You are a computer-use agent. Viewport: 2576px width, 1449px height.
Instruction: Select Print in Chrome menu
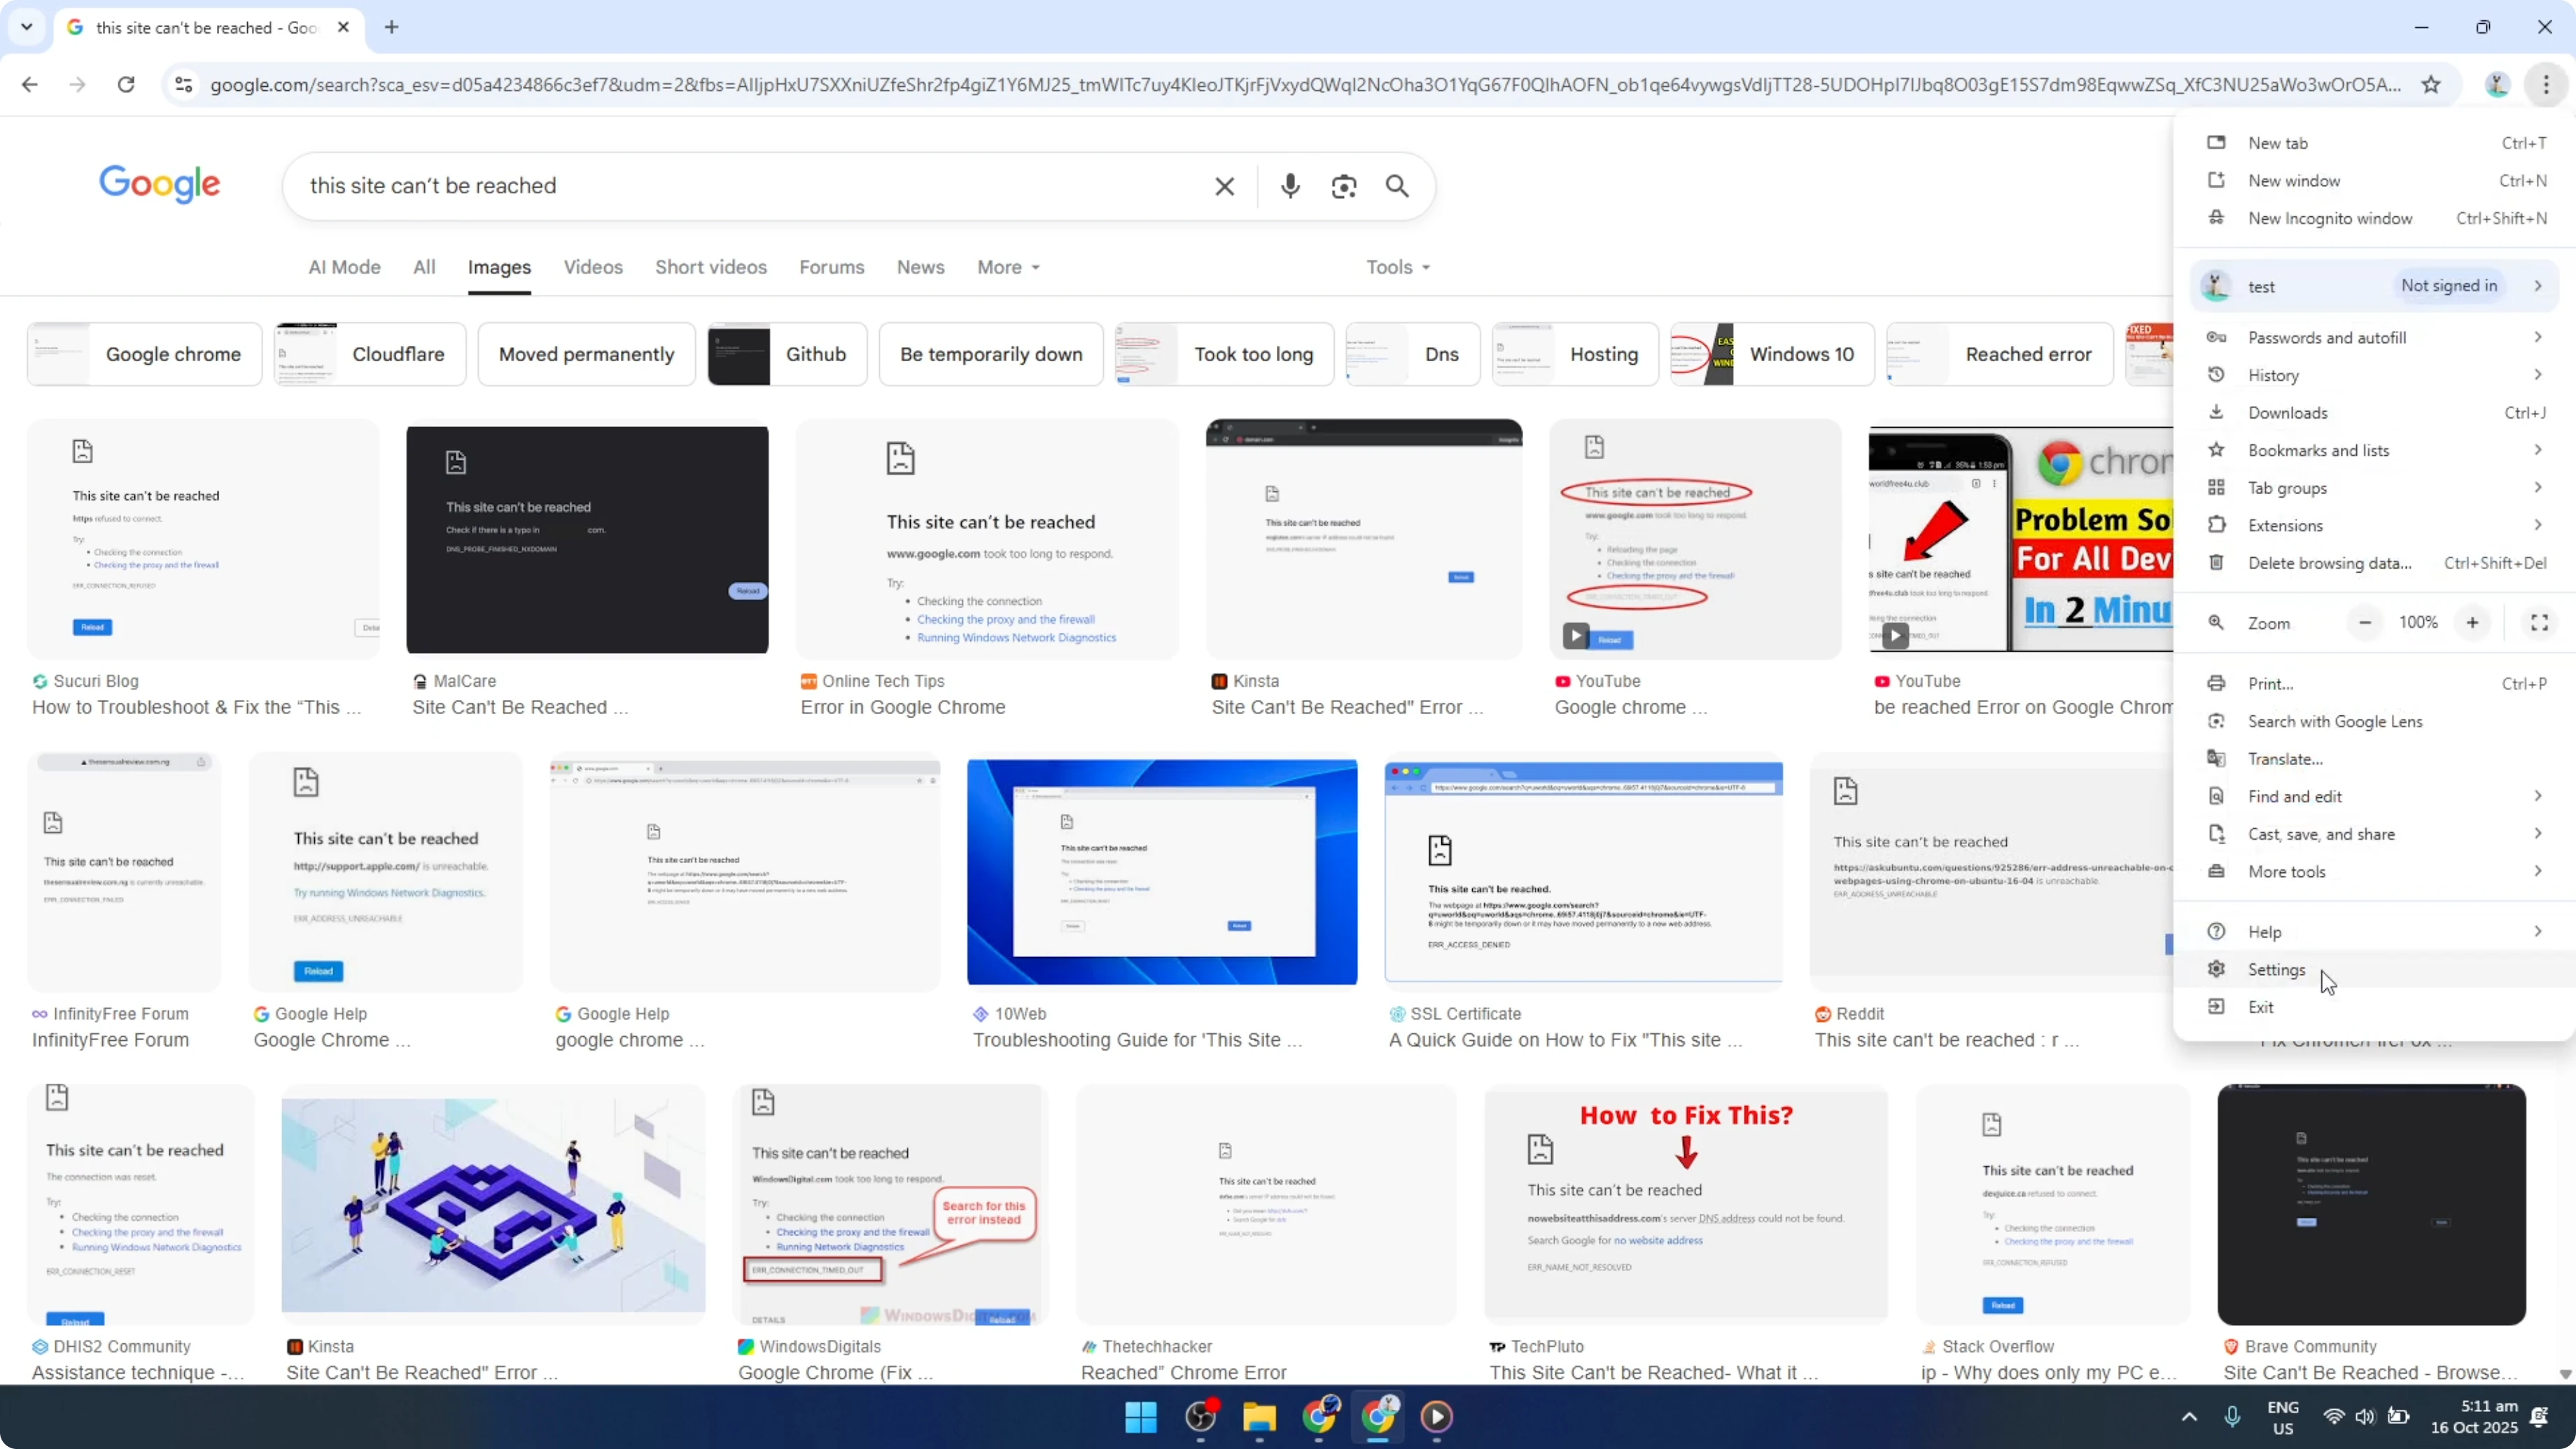coord(2375,684)
